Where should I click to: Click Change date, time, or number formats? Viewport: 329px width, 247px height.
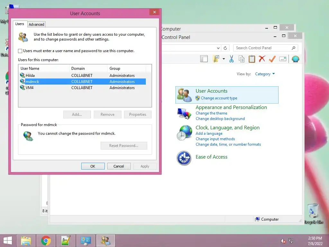pyautogui.click(x=228, y=144)
